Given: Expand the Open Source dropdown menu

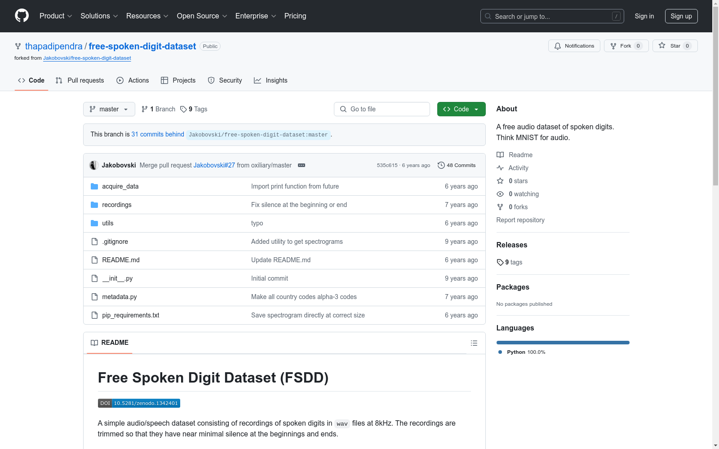Looking at the screenshot, I should click(x=202, y=16).
